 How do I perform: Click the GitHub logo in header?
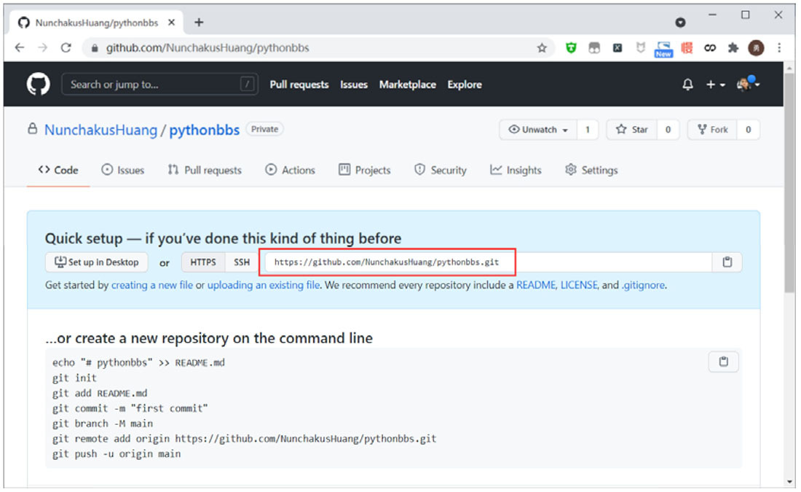pos(39,85)
